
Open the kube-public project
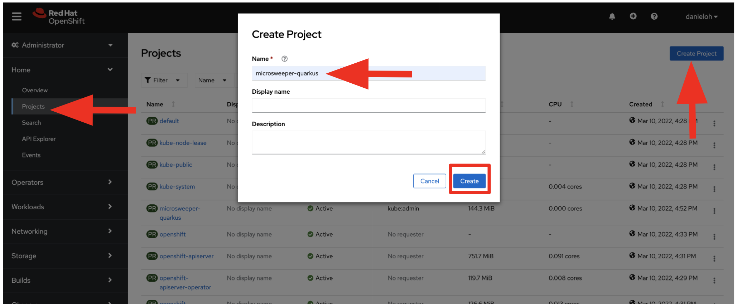coord(175,165)
